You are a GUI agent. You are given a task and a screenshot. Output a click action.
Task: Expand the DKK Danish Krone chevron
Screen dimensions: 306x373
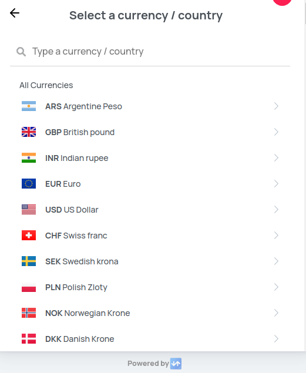(276, 339)
